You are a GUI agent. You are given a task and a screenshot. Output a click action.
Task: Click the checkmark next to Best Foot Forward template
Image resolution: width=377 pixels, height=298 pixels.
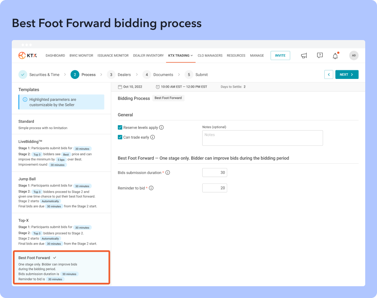pyautogui.click(x=55, y=258)
